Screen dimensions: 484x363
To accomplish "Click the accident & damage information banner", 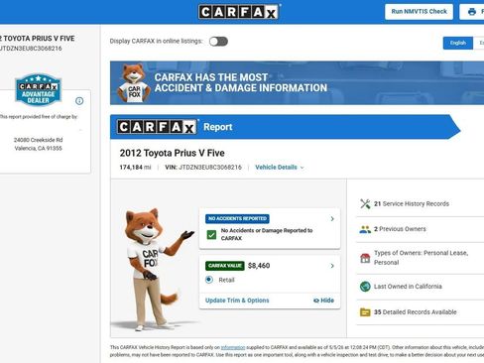I will 297,83.
